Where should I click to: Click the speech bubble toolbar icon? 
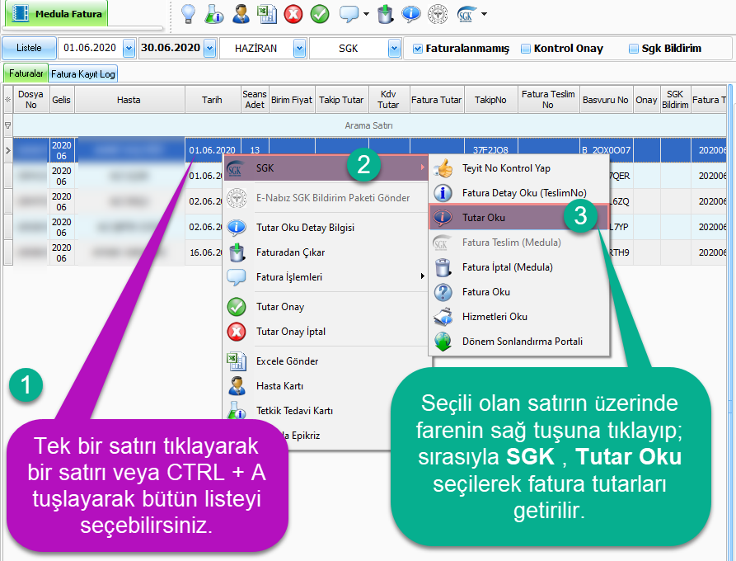pos(349,14)
